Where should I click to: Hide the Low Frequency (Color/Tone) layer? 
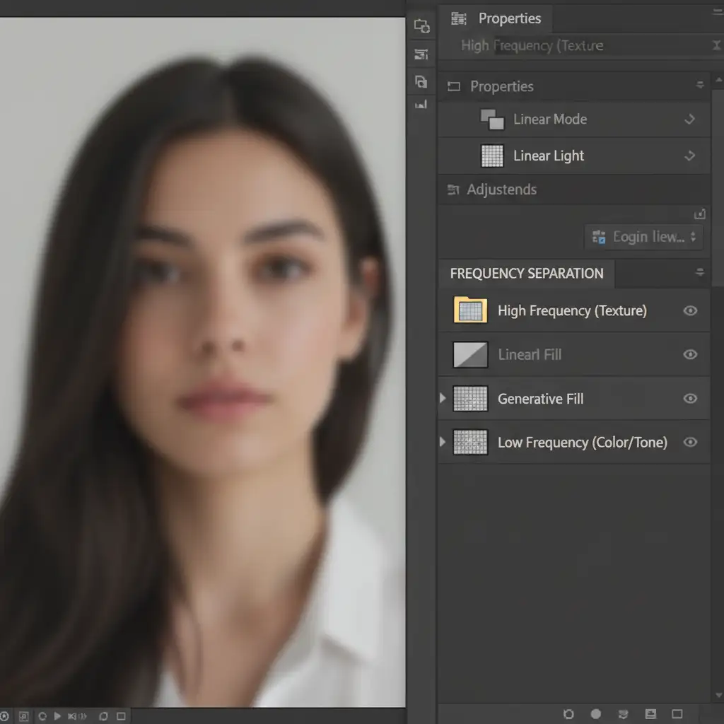[690, 443]
